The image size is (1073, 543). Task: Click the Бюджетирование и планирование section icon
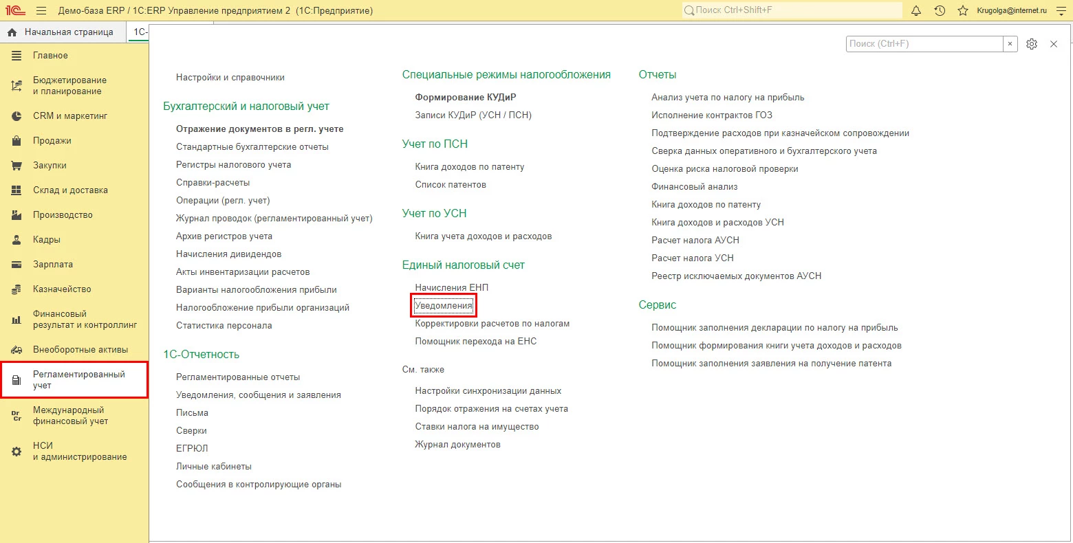(x=17, y=86)
